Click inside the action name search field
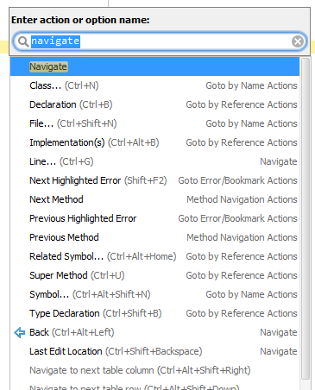The width and height of the screenshot is (315, 390). tap(160, 41)
